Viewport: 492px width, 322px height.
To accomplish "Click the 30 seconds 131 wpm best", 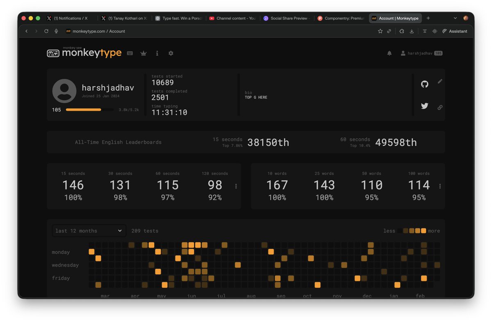I will [x=120, y=185].
